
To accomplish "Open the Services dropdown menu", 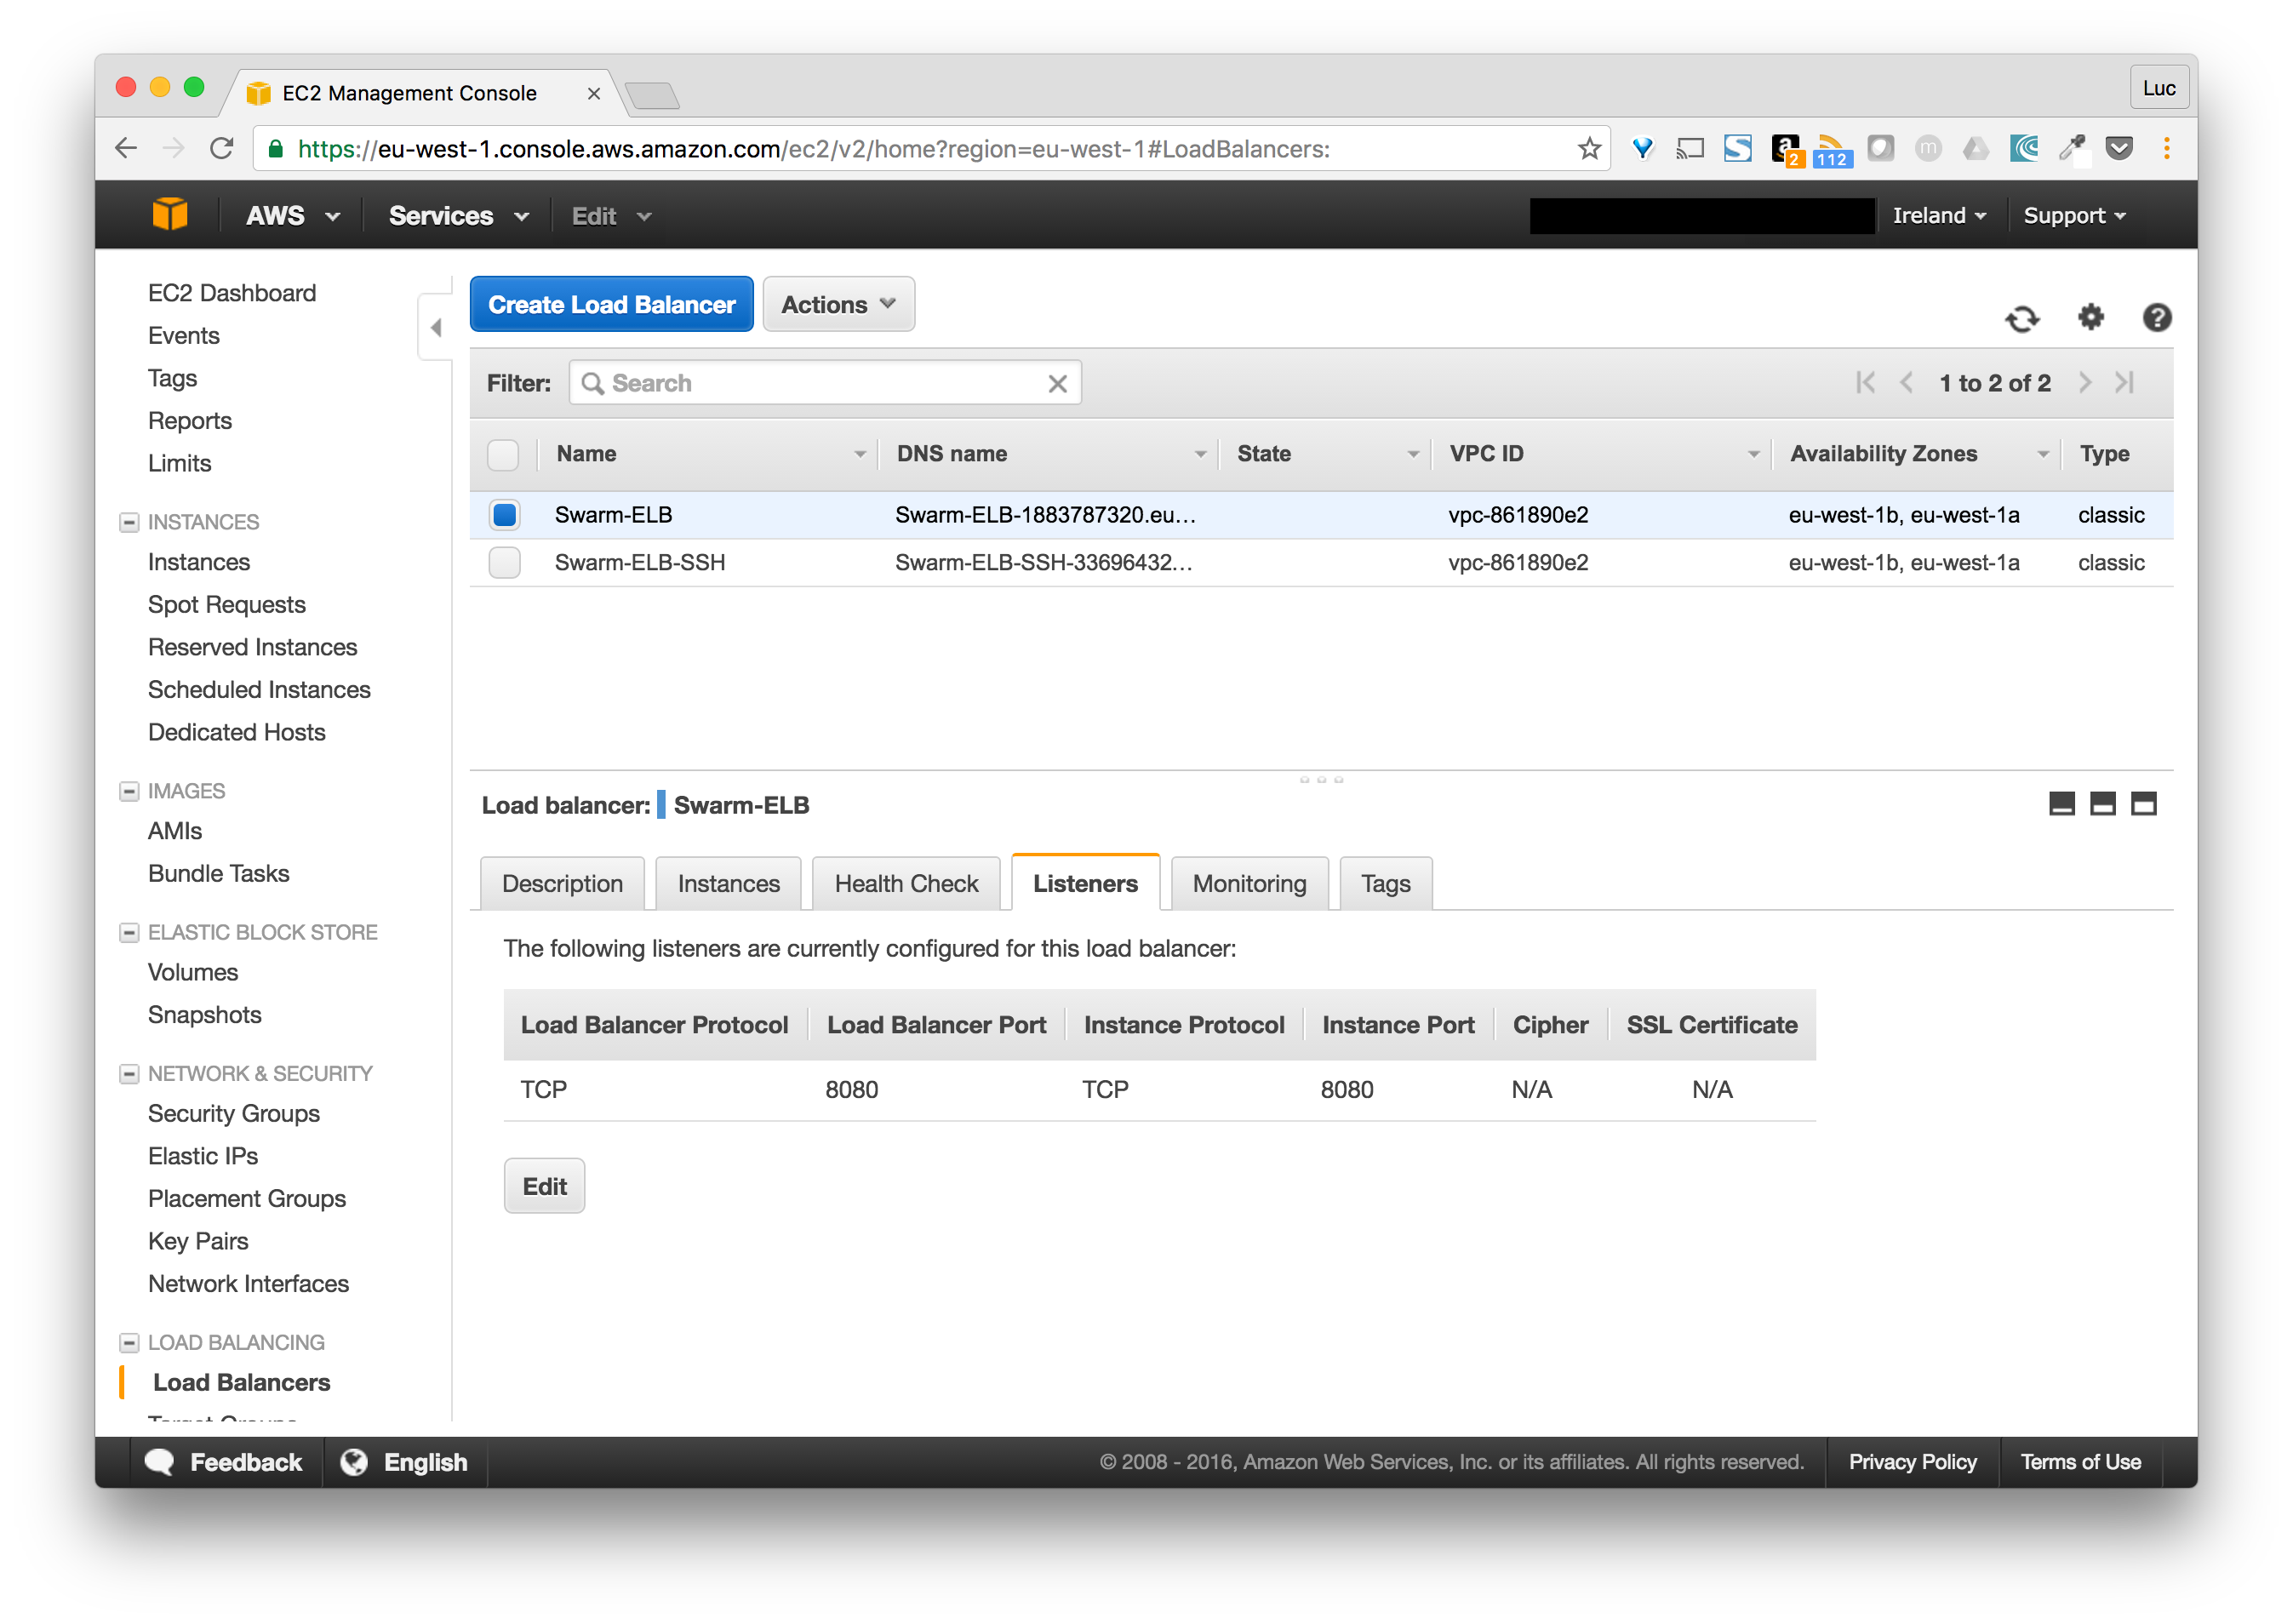I will tap(458, 215).
